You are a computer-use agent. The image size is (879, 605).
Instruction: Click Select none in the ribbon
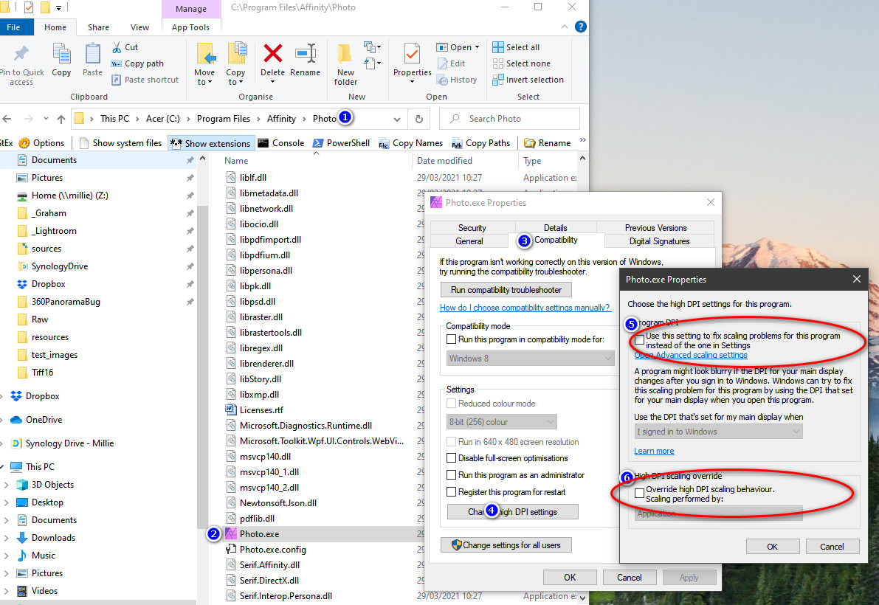click(x=521, y=64)
